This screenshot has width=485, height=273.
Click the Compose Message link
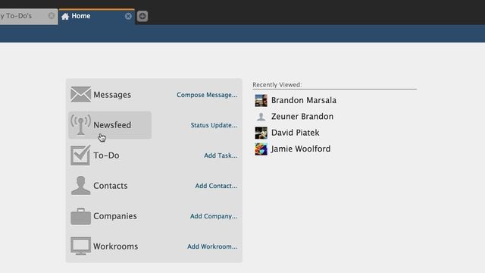[207, 95]
